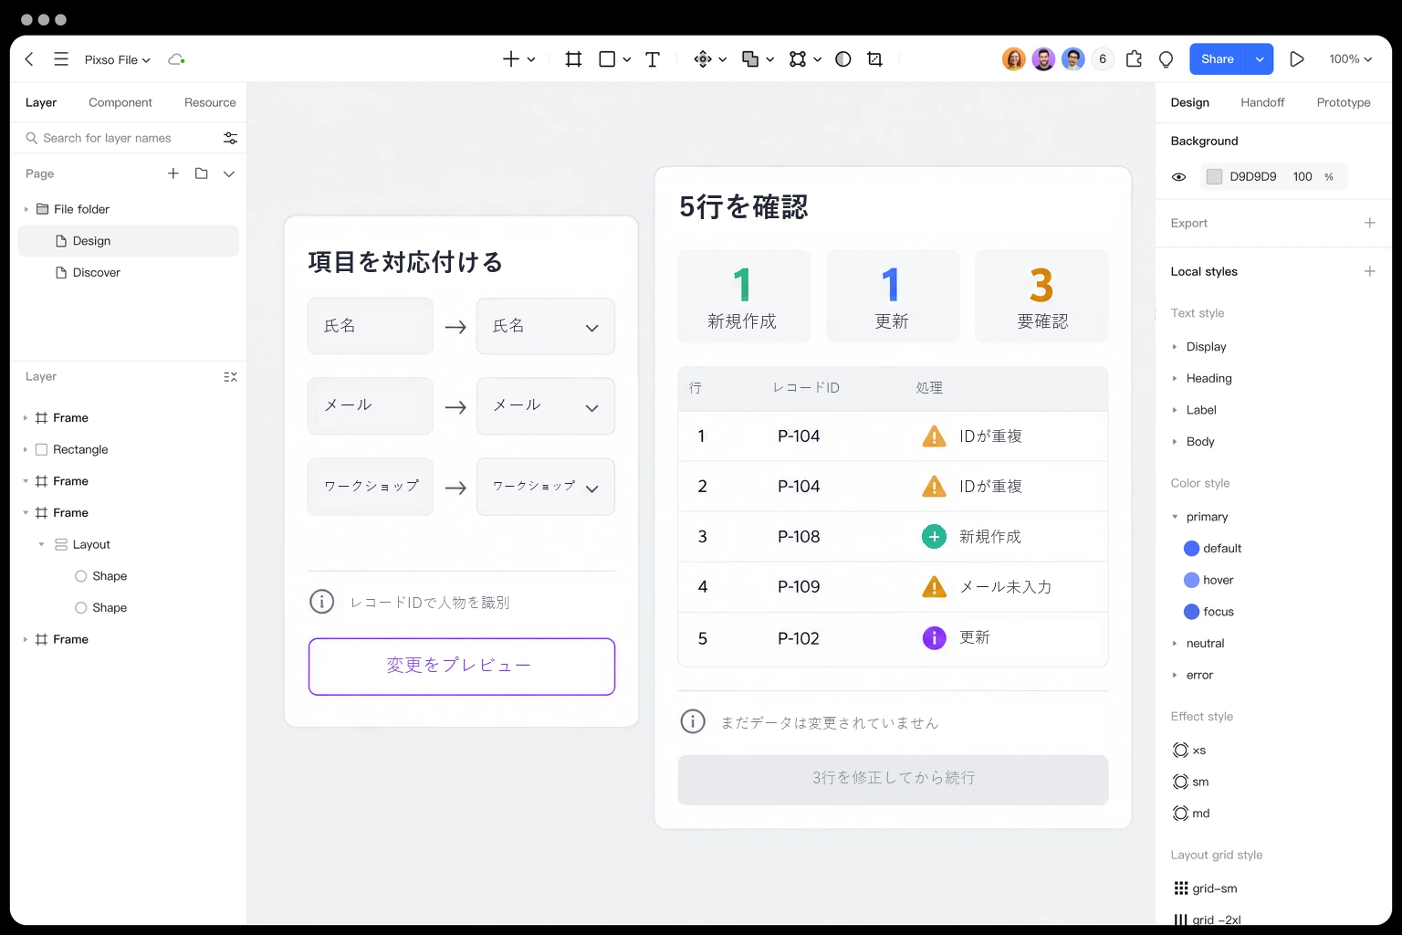Viewport: 1402px width, 935px height.
Task: Select the Text tool
Action: point(653,59)
